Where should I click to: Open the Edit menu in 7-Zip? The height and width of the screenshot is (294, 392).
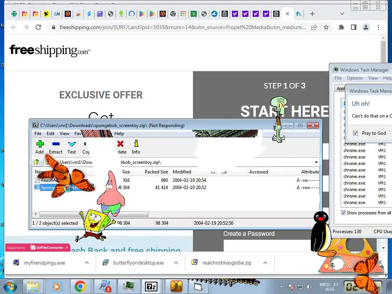(51, 134)
